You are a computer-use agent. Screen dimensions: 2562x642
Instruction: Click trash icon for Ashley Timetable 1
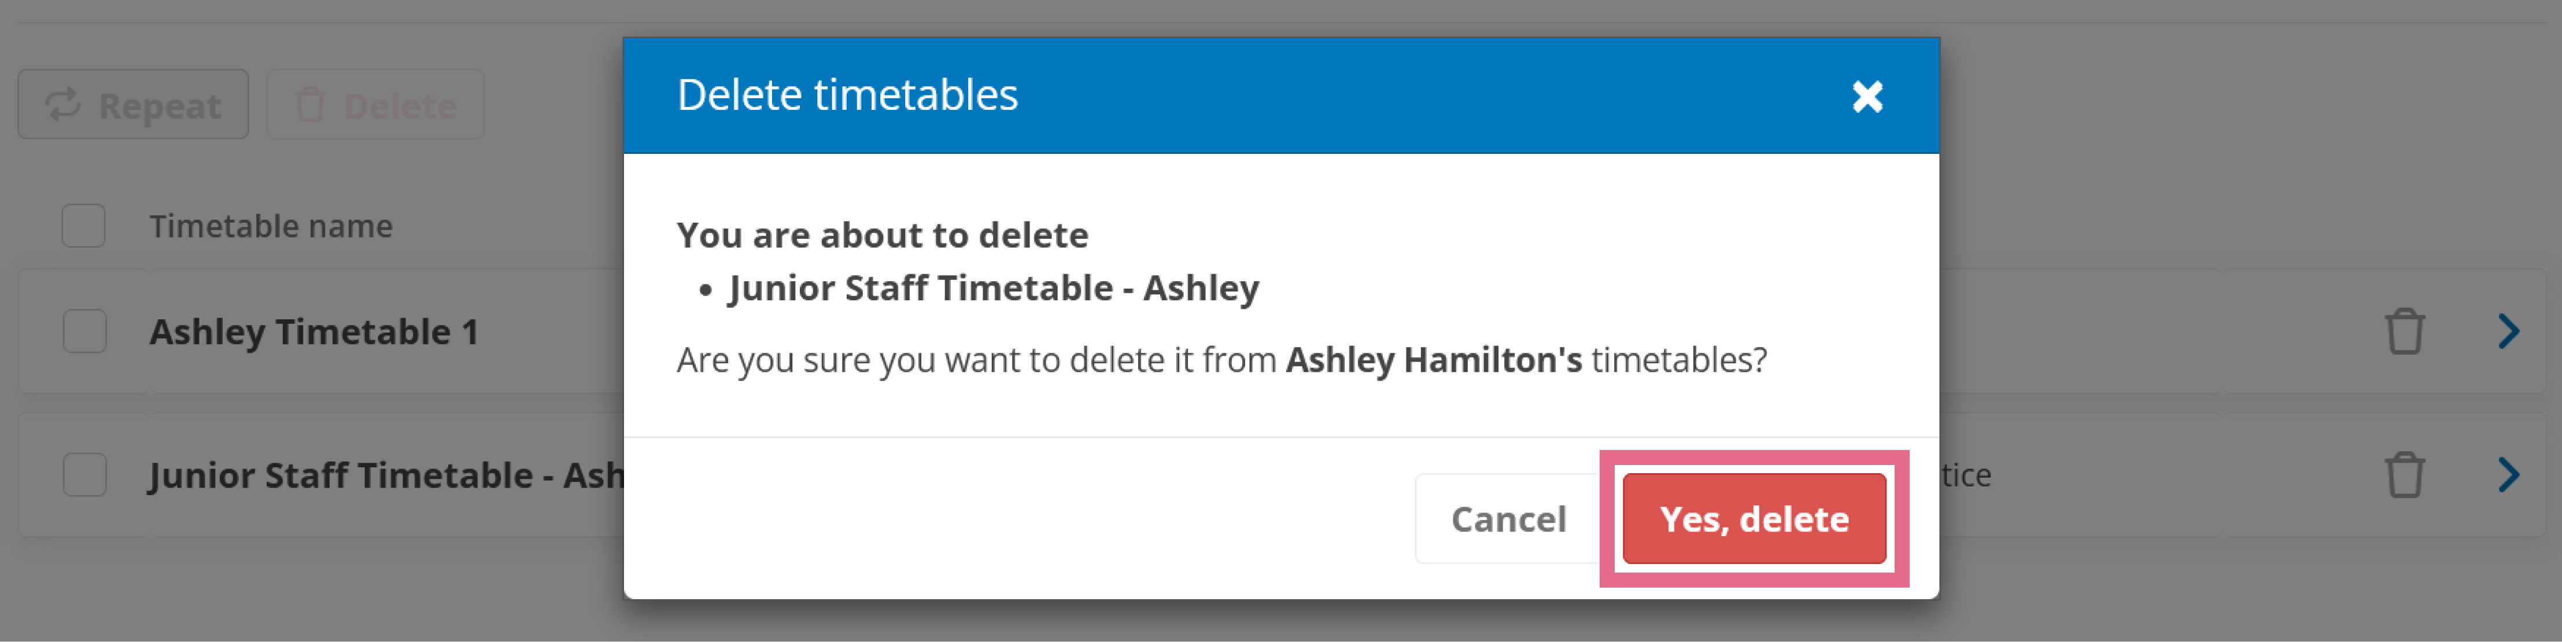pos(2404,331)
